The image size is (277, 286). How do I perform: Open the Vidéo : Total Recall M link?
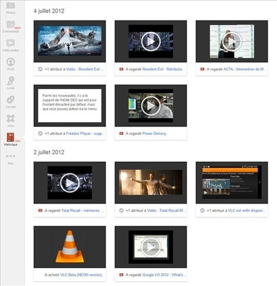(x=167, y=210)
